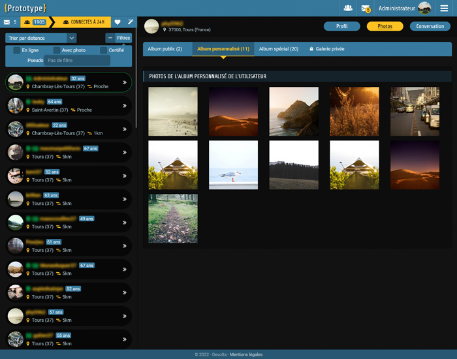Collapse the Filtres panel with minus button
The height and width of the screenshot is (359, 457).
click(110, 38)
